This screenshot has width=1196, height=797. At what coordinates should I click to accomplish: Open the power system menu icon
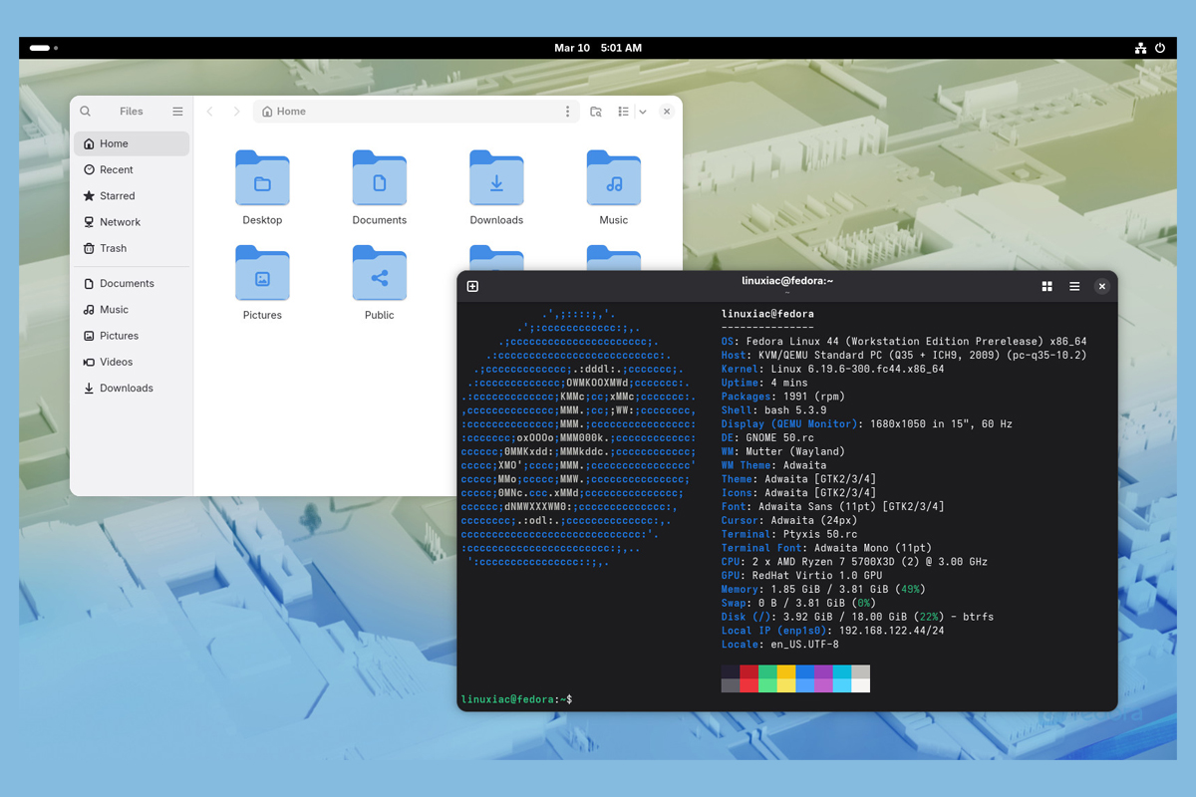coord(1160,48)
